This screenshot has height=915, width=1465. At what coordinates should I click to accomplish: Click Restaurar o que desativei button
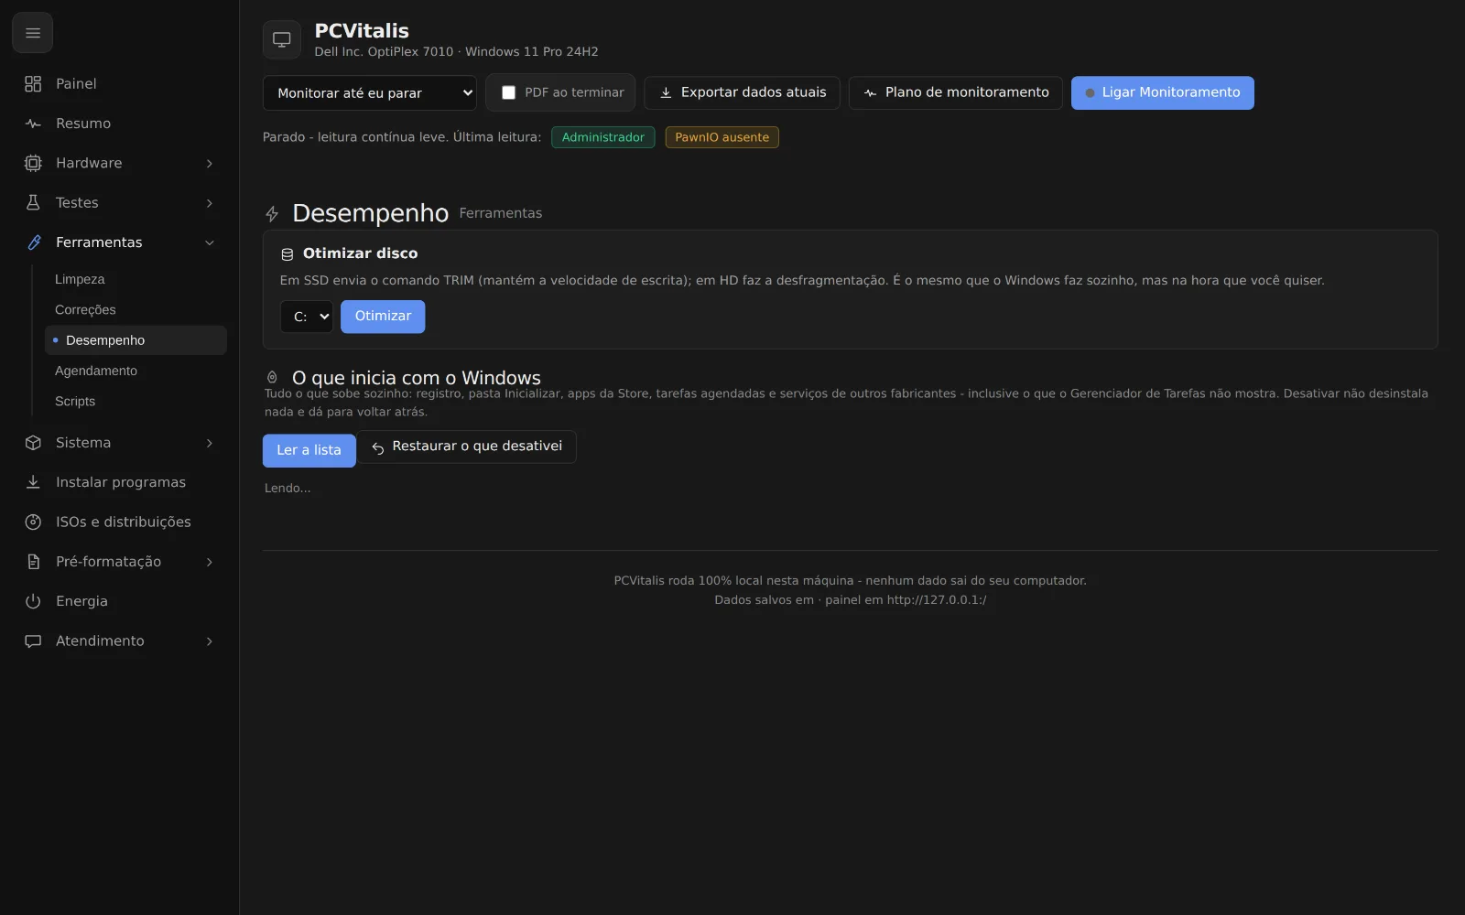pos(467,447)
